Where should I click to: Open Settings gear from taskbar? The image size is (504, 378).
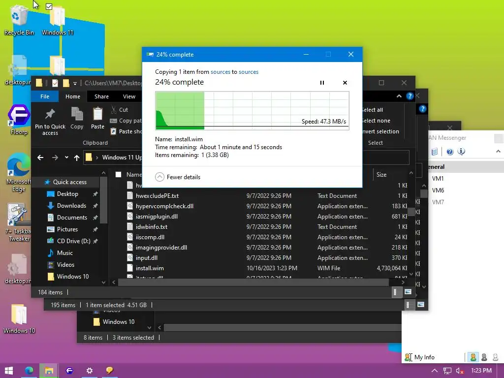pos(90,371)
